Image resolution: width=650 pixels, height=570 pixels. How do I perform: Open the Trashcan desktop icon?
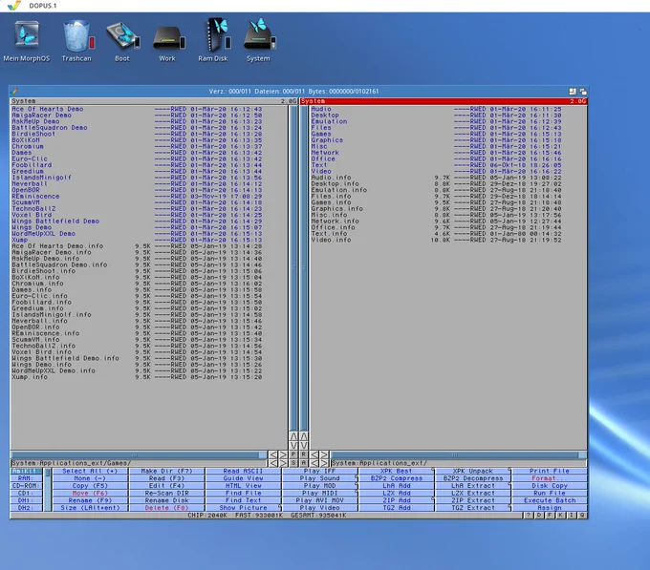click(x=77, y=40)
